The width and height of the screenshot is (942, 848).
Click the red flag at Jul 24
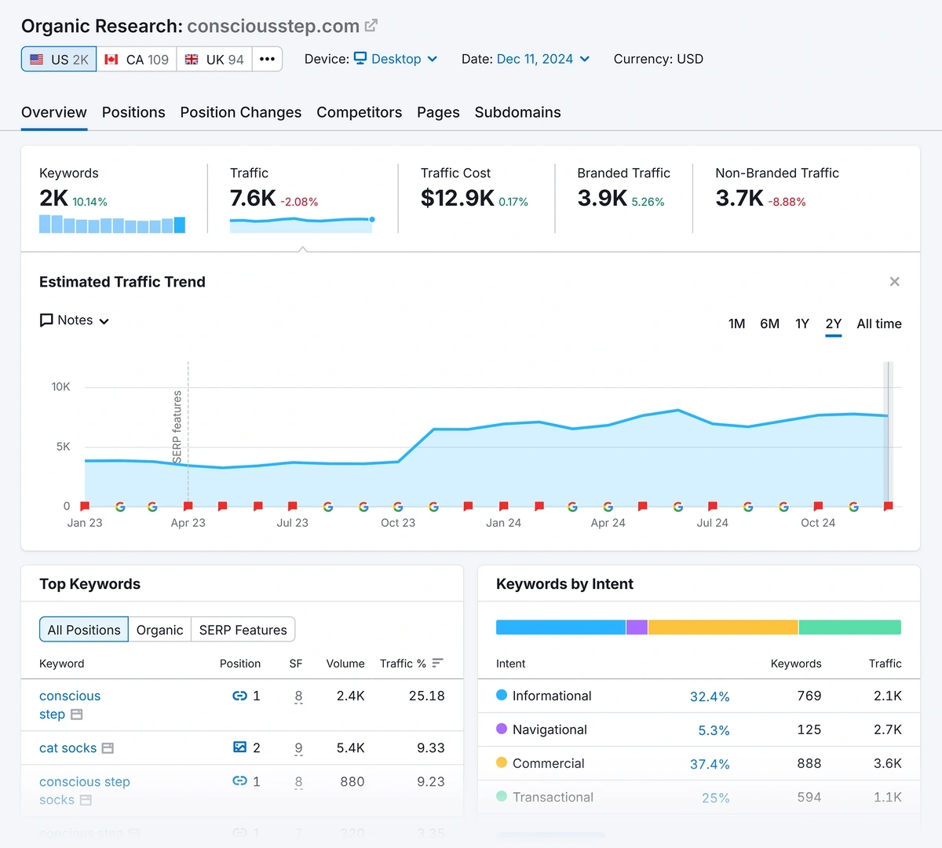(x=712, y=506)
